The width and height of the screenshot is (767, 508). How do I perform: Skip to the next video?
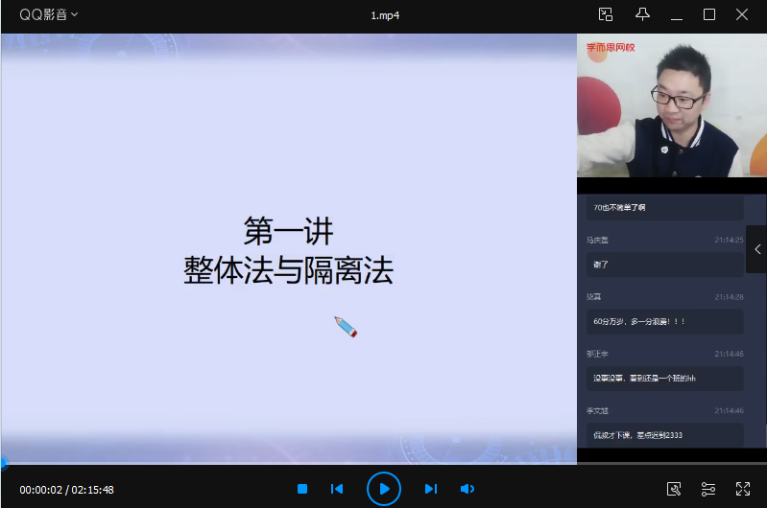431,489
